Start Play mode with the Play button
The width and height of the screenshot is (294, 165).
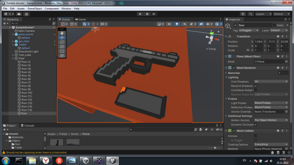[x=140, y=14]
